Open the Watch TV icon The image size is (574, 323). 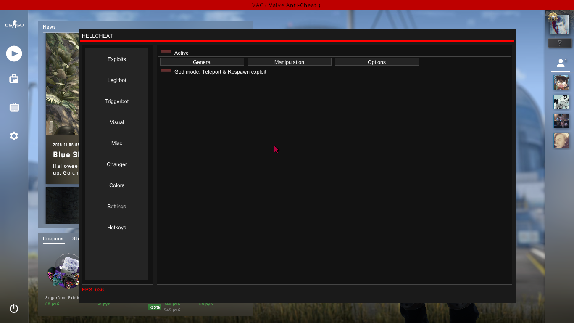pos(14,107)
